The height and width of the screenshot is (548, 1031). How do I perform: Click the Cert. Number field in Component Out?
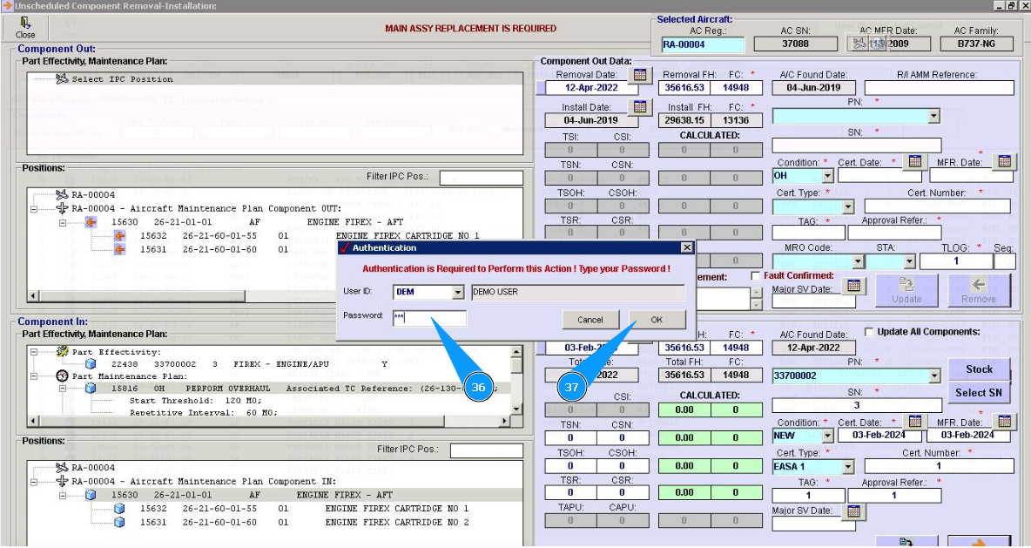point(937,206)
